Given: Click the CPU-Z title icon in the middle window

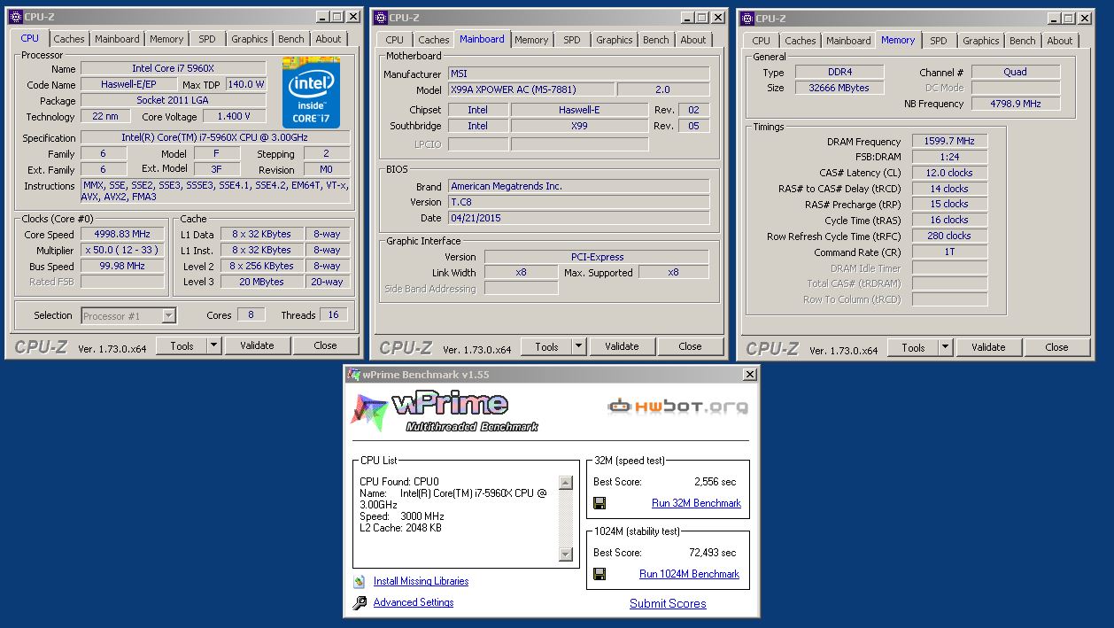Looking at the screenshot, I should (x=380, y=17).
